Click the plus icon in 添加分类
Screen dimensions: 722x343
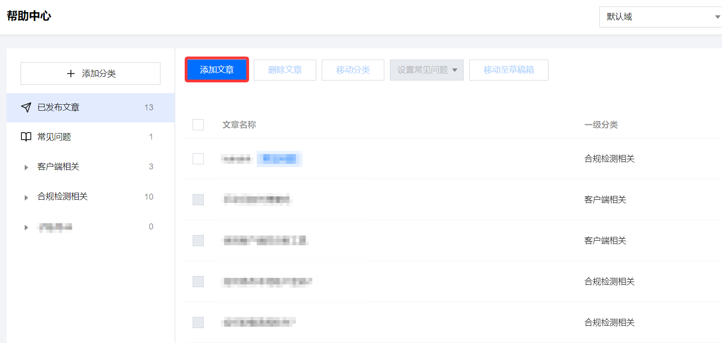pyautogui.click(x=71, y=74)
